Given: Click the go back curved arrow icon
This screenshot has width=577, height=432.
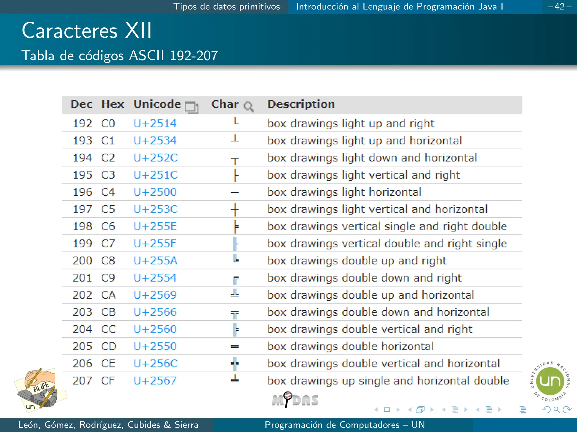Looking at the screenshot, I should [546, 410].
